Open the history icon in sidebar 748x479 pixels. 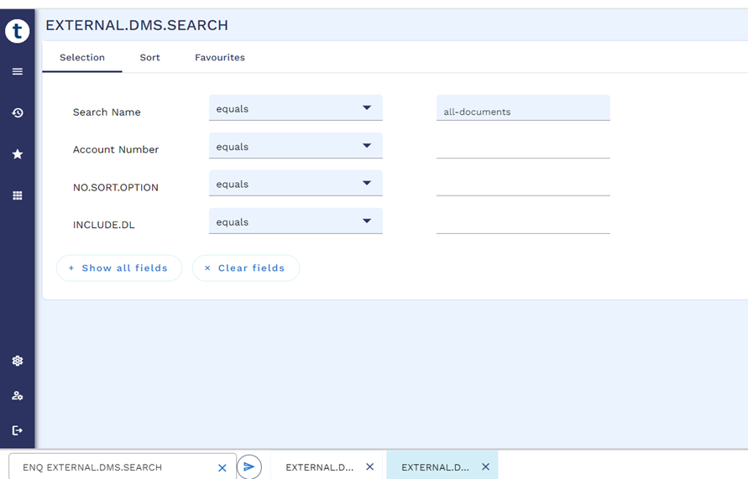click(17, 112)
